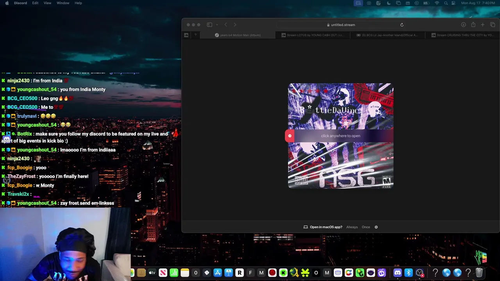Open the Trash in the Dock
Image resolution: width=500 pixels, height=281 pixels.
point(479,273)
